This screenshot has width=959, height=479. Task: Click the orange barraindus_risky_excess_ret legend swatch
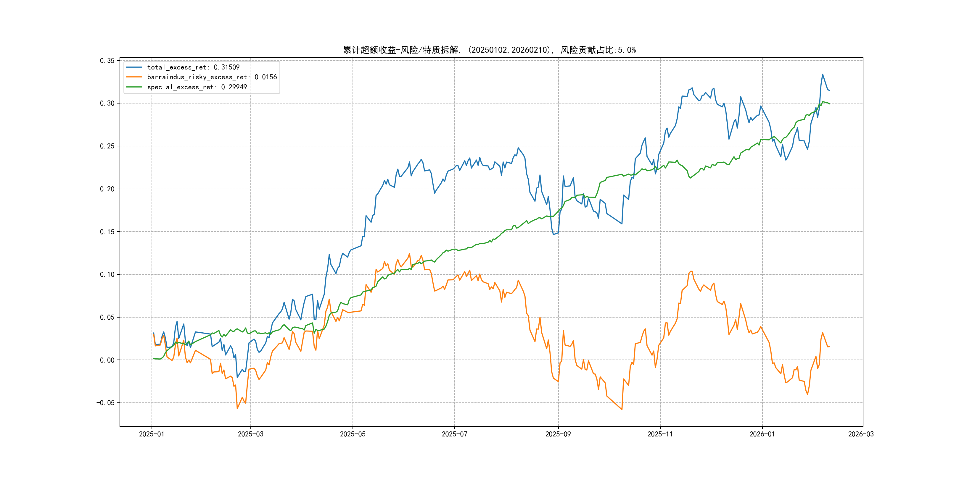pos(134,77)
